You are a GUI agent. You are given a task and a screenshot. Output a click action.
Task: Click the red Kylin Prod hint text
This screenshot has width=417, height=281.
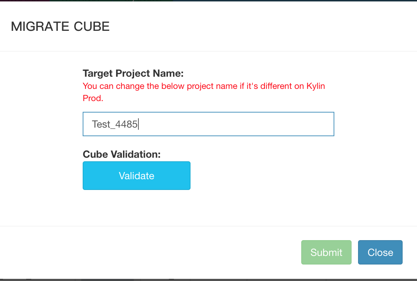tap(203, 86)
